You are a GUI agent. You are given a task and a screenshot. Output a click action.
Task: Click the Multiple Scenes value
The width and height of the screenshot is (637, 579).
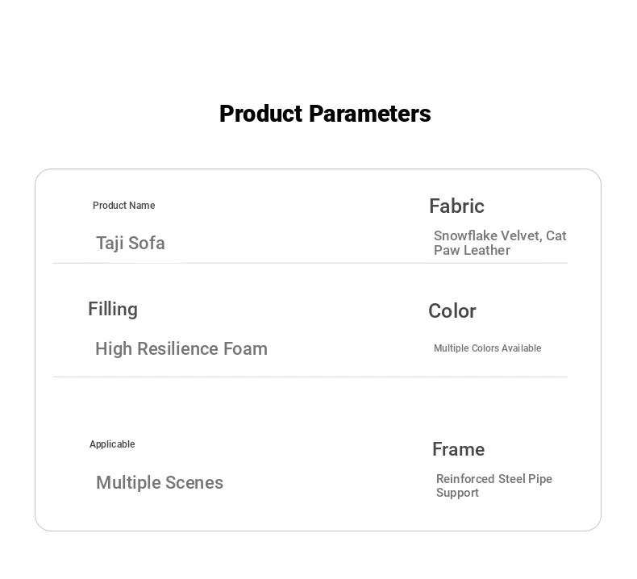pyautogui.click(x=160, y=483)
